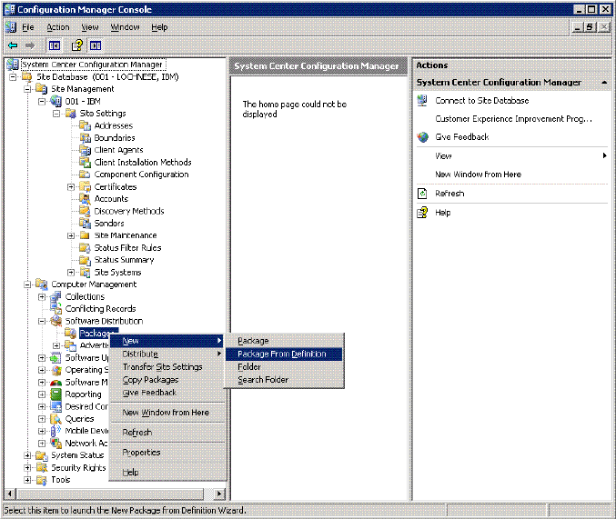The image size is (616, 519).
Task: Expand the Collections node
Action: [42, 297]
